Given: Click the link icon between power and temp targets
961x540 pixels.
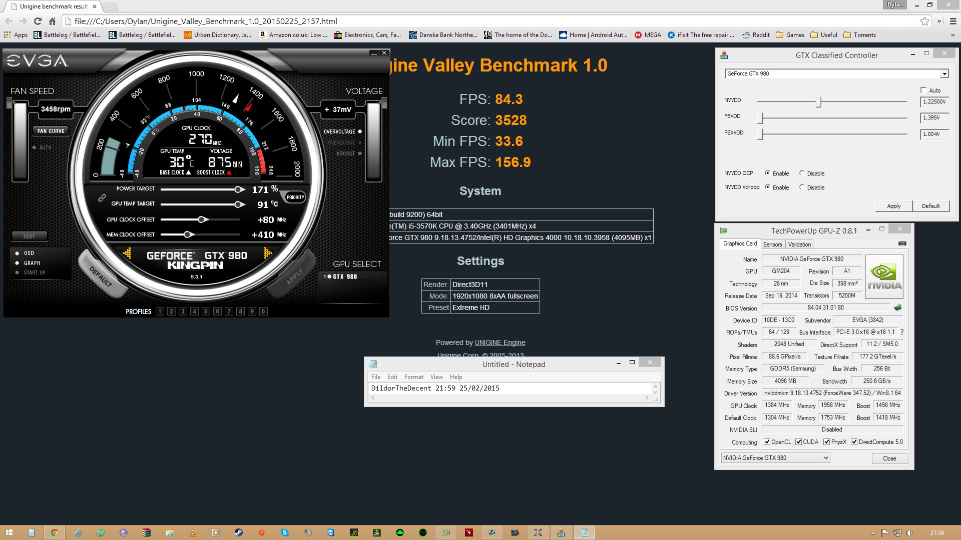Looking at the screenshot, I should click(x=102, y=198).
